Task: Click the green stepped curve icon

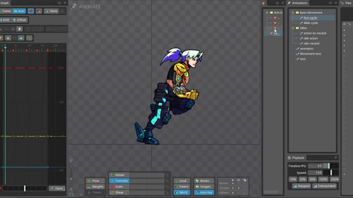Action: [x=29, y=38]
